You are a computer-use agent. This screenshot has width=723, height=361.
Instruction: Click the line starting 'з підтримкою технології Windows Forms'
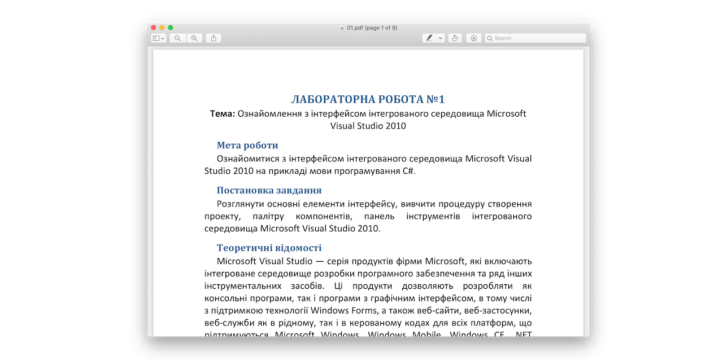point(368,310)
